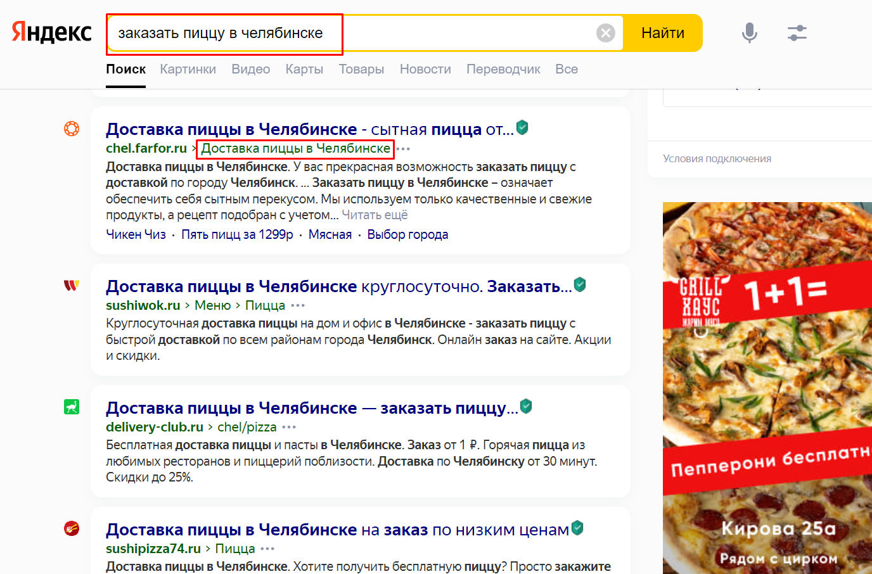
Task: Click the verified shield on the sushipizza74 result
Action: [577, 528]
